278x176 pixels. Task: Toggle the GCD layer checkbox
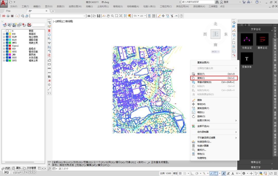click(x=7, y=49)
